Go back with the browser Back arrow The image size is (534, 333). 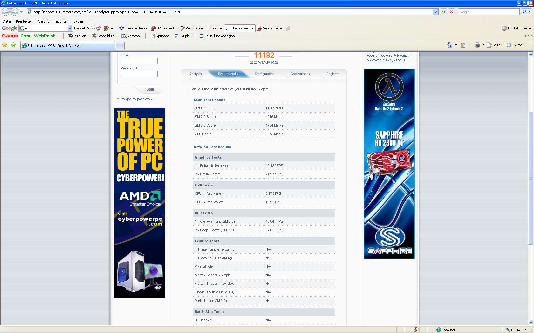click(5, 12)
